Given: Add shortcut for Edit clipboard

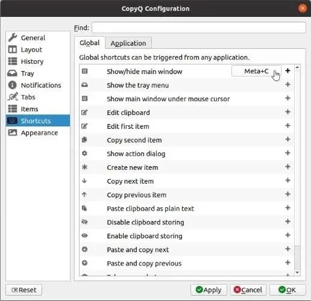Looking at the screenshot, I should pyautogui.click(x=287, y=112).
